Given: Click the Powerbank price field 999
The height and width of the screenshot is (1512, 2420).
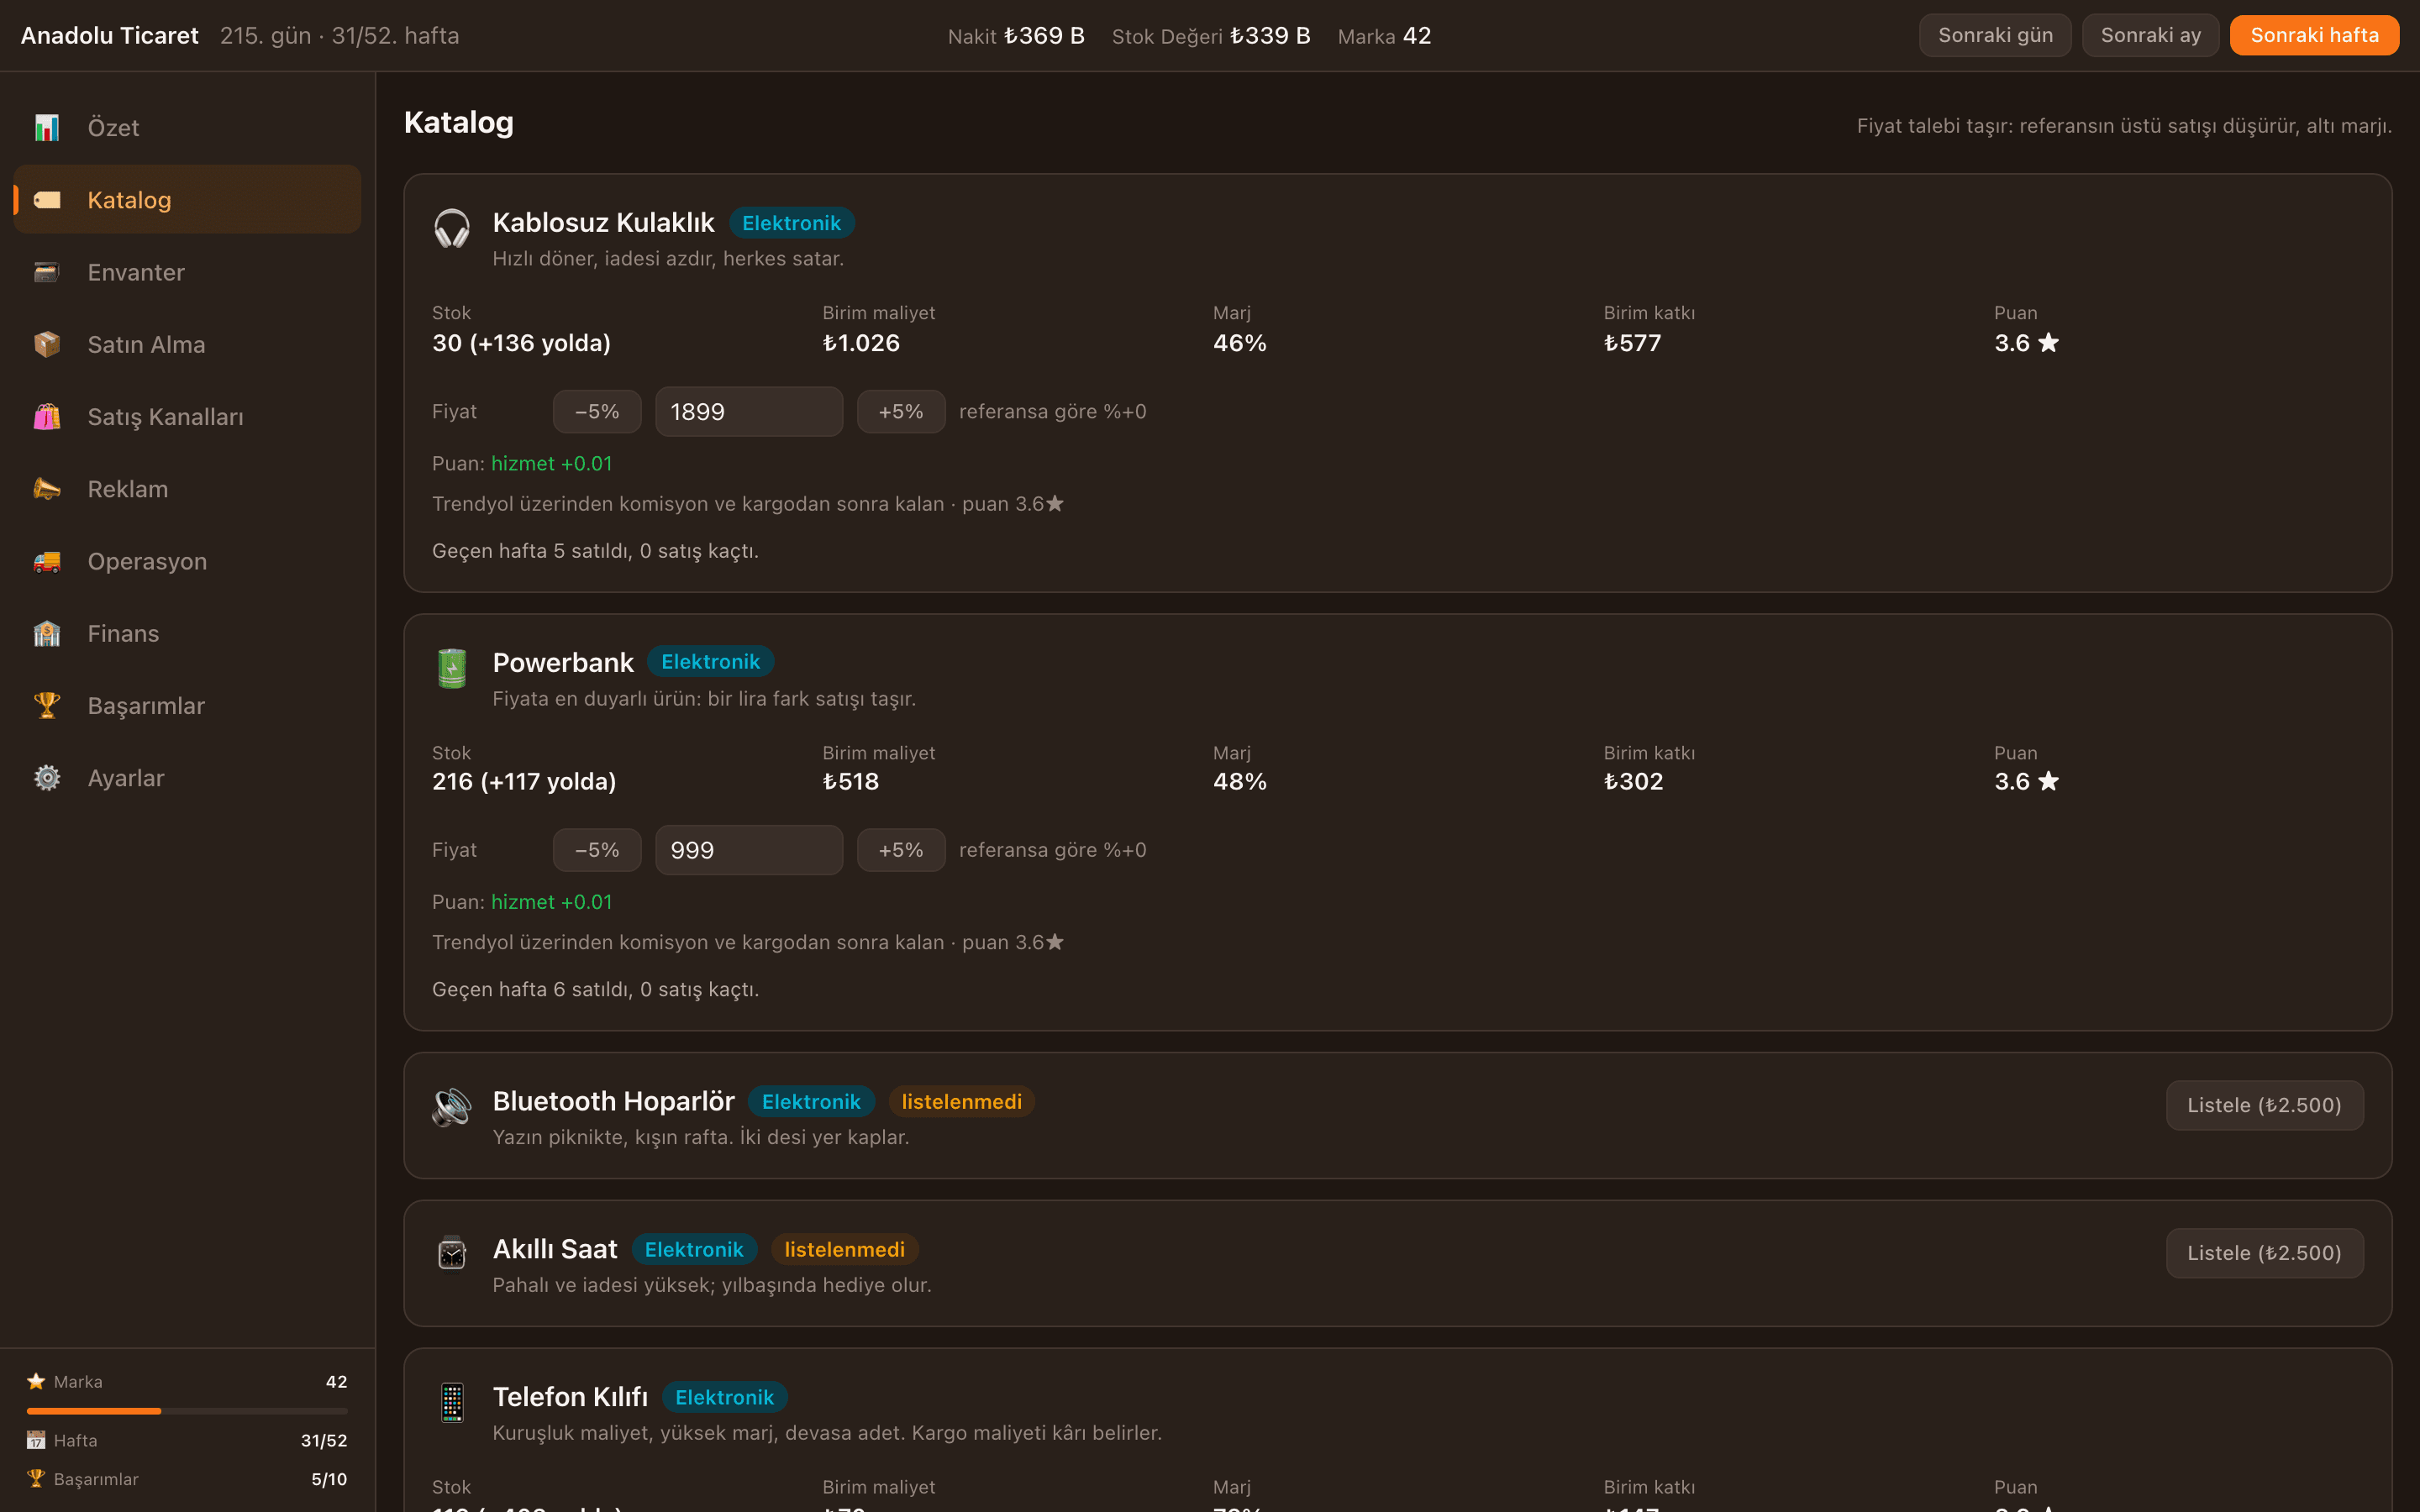Looking at the screenshot, I should (749, 850).
